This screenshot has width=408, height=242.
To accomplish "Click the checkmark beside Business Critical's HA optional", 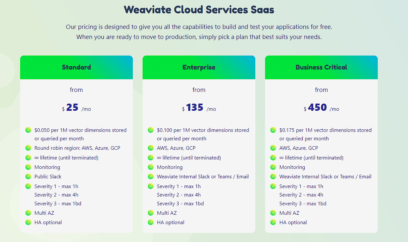I will (273, 222).
